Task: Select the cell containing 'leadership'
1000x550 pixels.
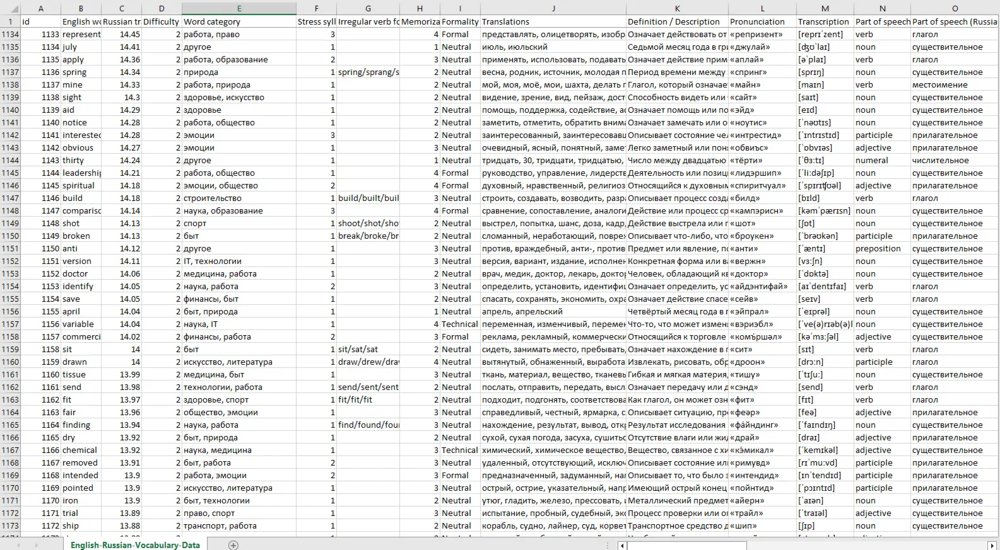Action: (81, 173)
